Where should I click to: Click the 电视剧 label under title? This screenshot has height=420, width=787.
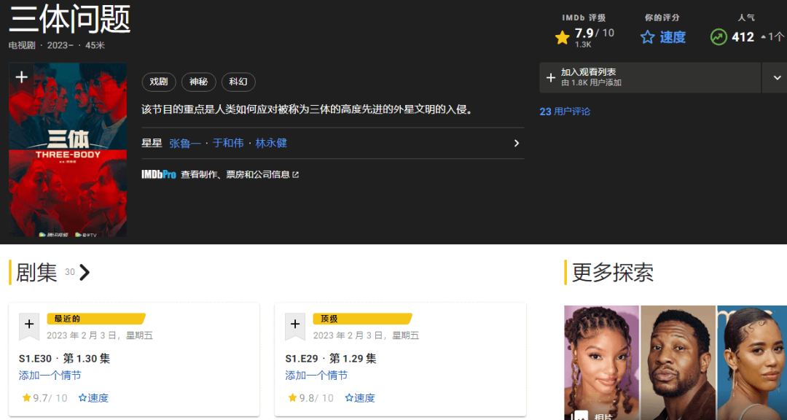tap(22, 45)
